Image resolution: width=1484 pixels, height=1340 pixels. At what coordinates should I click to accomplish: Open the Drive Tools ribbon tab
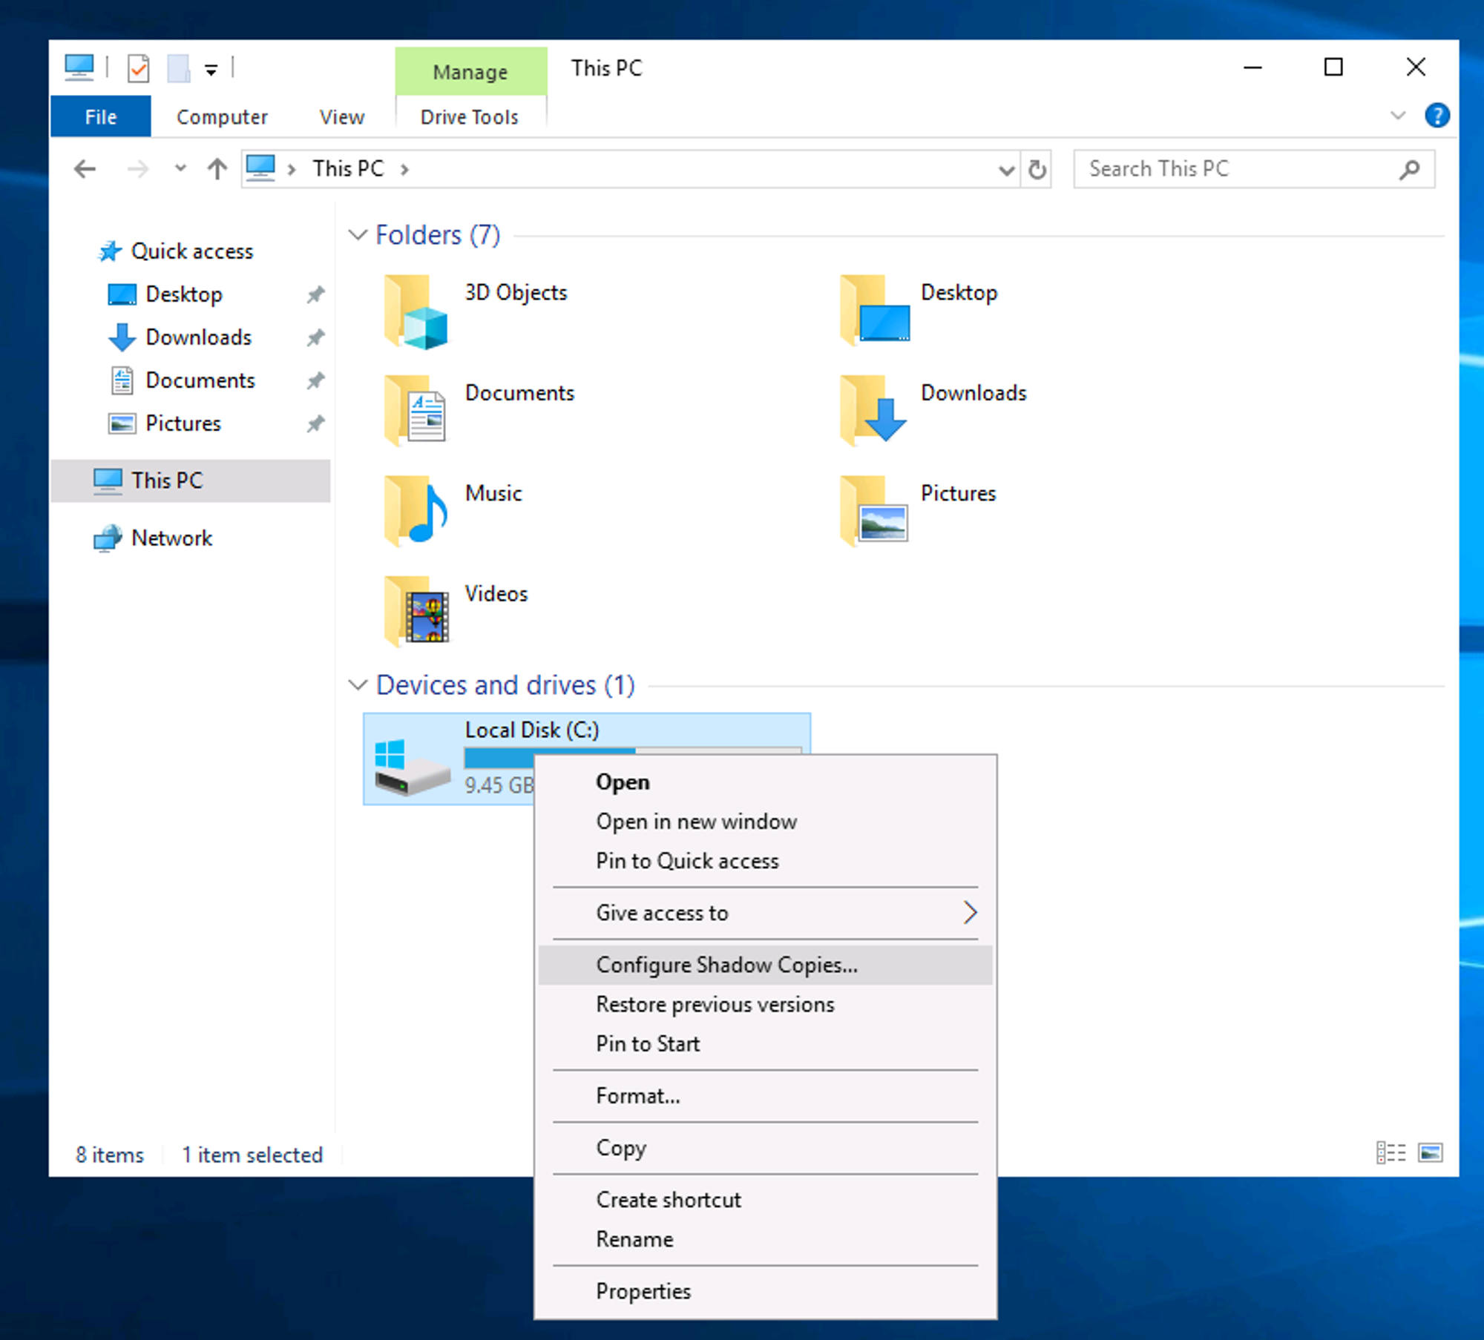(469, 117)
